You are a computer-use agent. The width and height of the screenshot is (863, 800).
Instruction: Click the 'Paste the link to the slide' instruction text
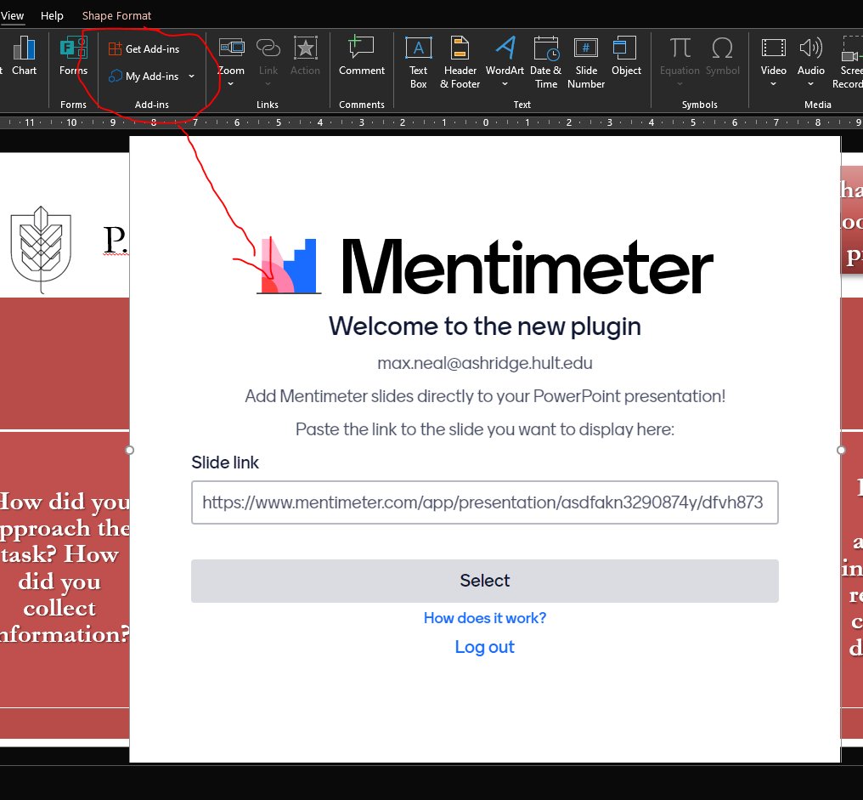(x=485, y=429)
